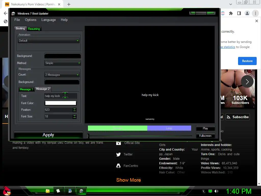
Task: Open the Start menu red bird icon
Action: pyautogui.click(x=7, y=191)
